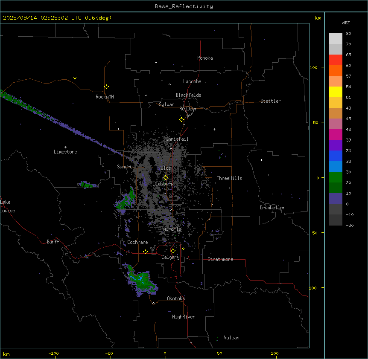
Task: Click the HighRiver label
Action: 184,317
